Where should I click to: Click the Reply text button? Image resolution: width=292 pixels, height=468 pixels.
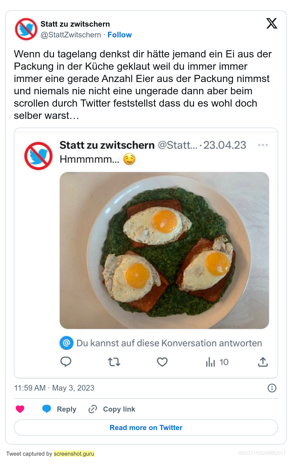[66, 409]
